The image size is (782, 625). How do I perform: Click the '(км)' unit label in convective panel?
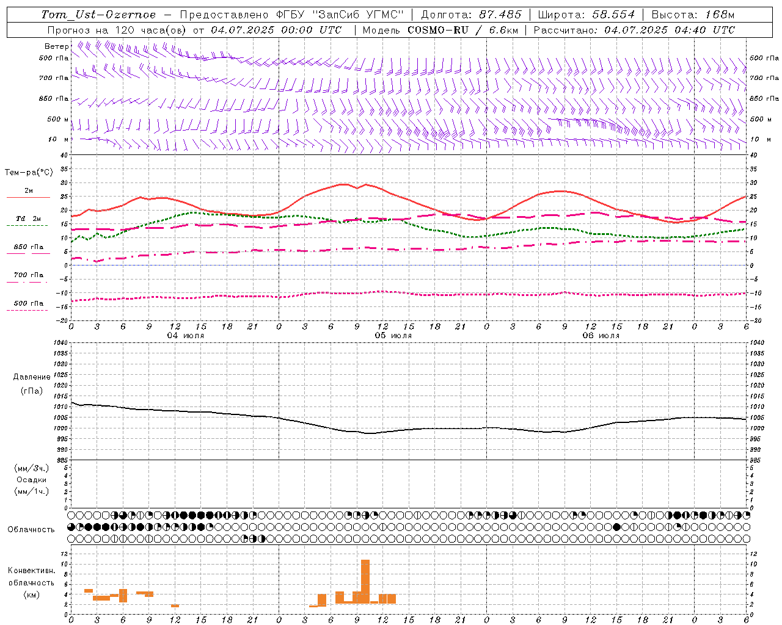[x=32, y=594]
